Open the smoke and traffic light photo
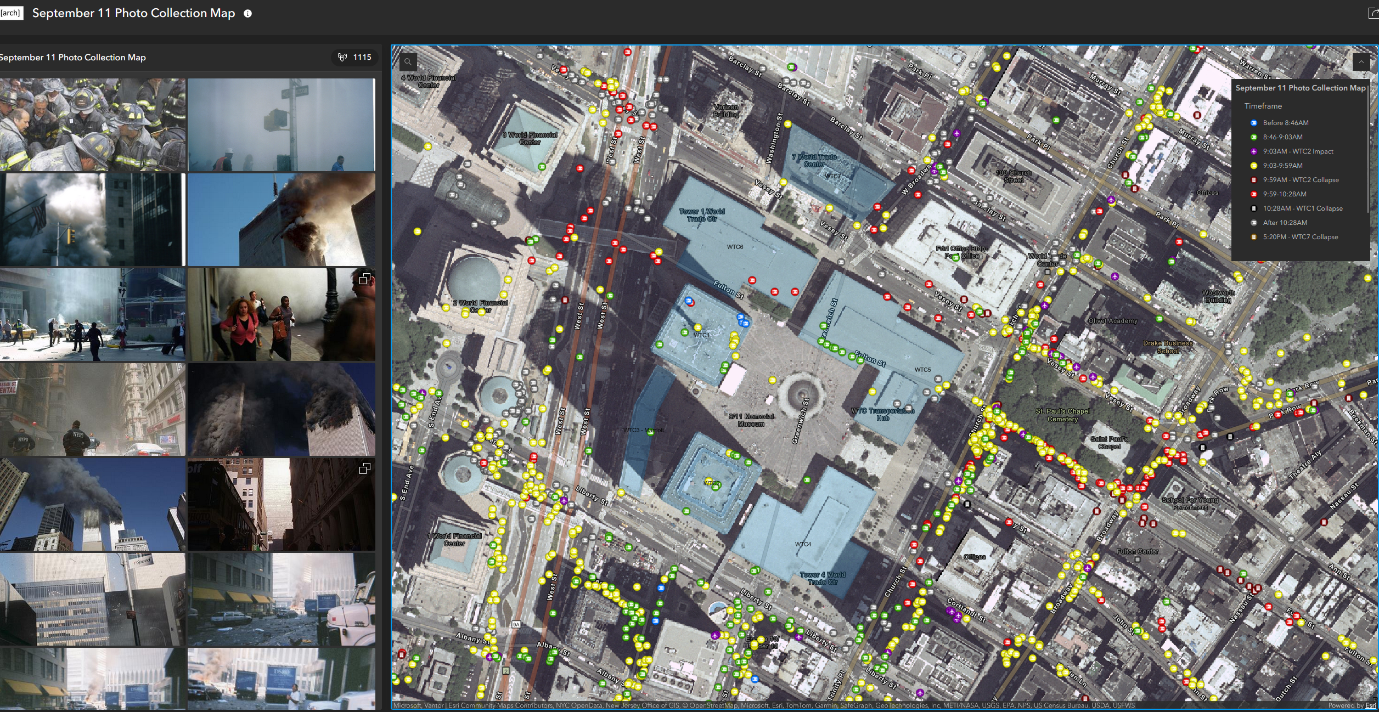The height and width of the screenshot is (712, 1379). pos(92,219)
